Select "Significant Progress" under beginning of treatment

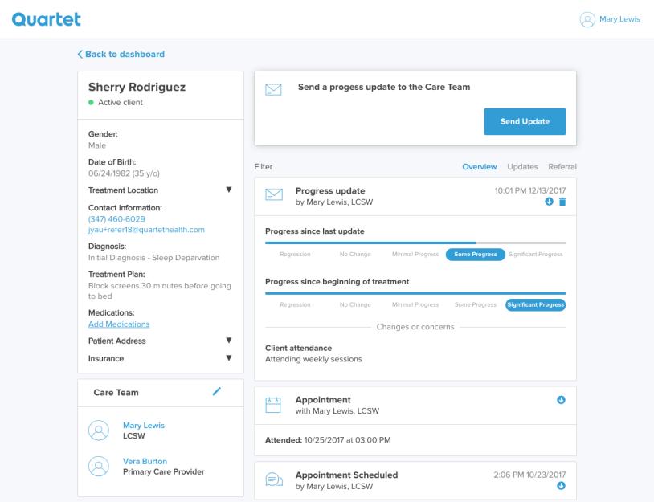click(535, 304)
